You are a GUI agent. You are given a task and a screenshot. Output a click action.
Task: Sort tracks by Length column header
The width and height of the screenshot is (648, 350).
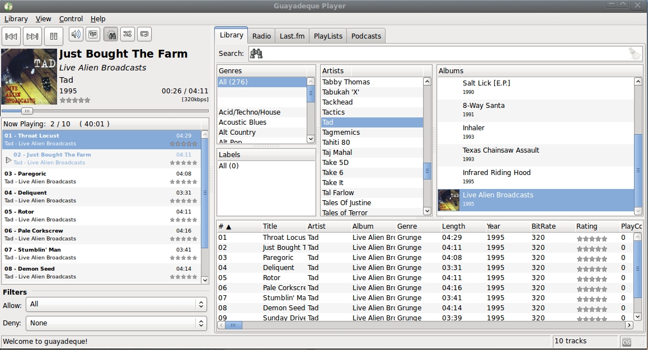[462, 226]
